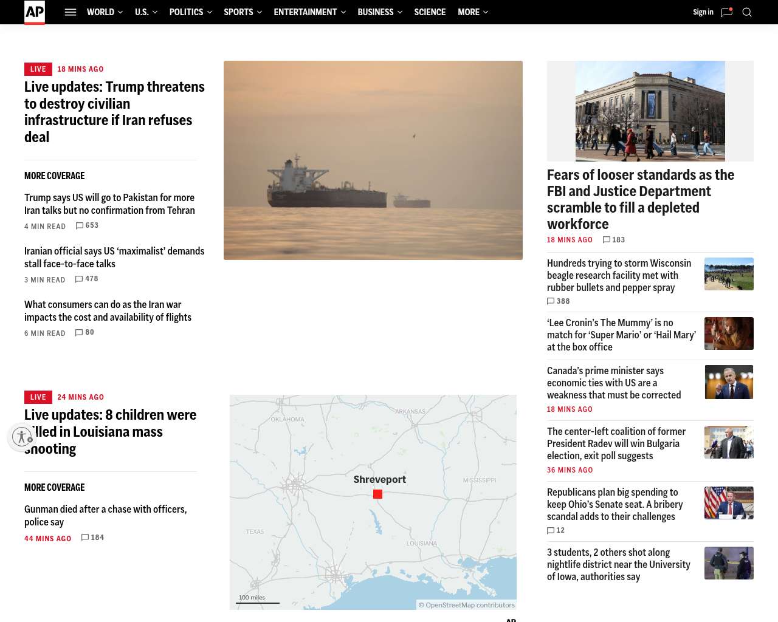Click the oil tanker at sea photo
The height and width of the screenshot is (622, 778).
[x=373, y=160]
